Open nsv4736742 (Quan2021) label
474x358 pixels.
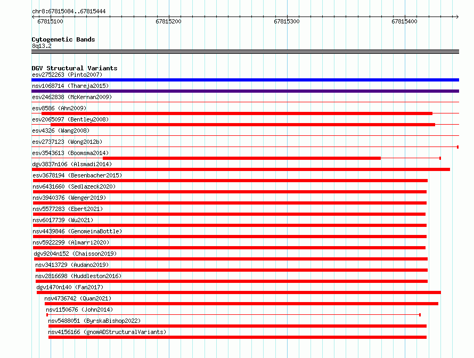pos(78,298)
